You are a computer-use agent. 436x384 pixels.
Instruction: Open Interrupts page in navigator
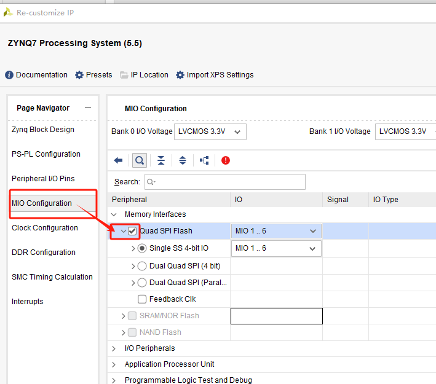pos(27,302)
